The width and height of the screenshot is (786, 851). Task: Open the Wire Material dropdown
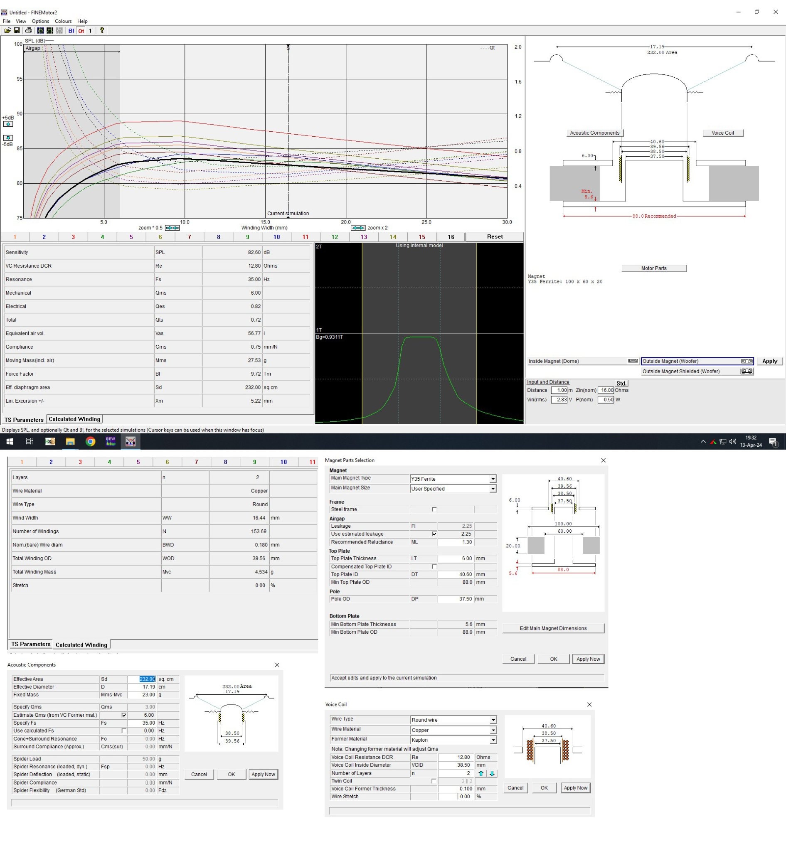click(493, 730)
